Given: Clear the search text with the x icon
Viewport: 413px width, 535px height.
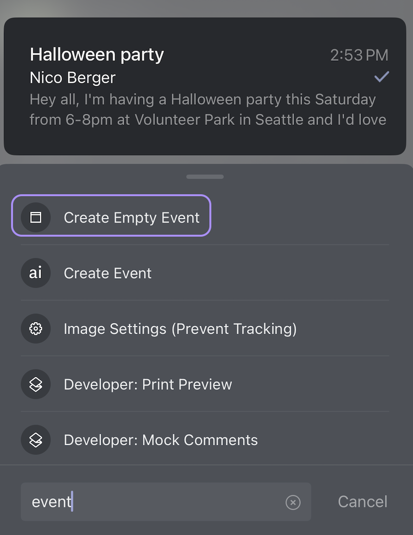Looking at the screenshot, I should (x=293, y=502).
